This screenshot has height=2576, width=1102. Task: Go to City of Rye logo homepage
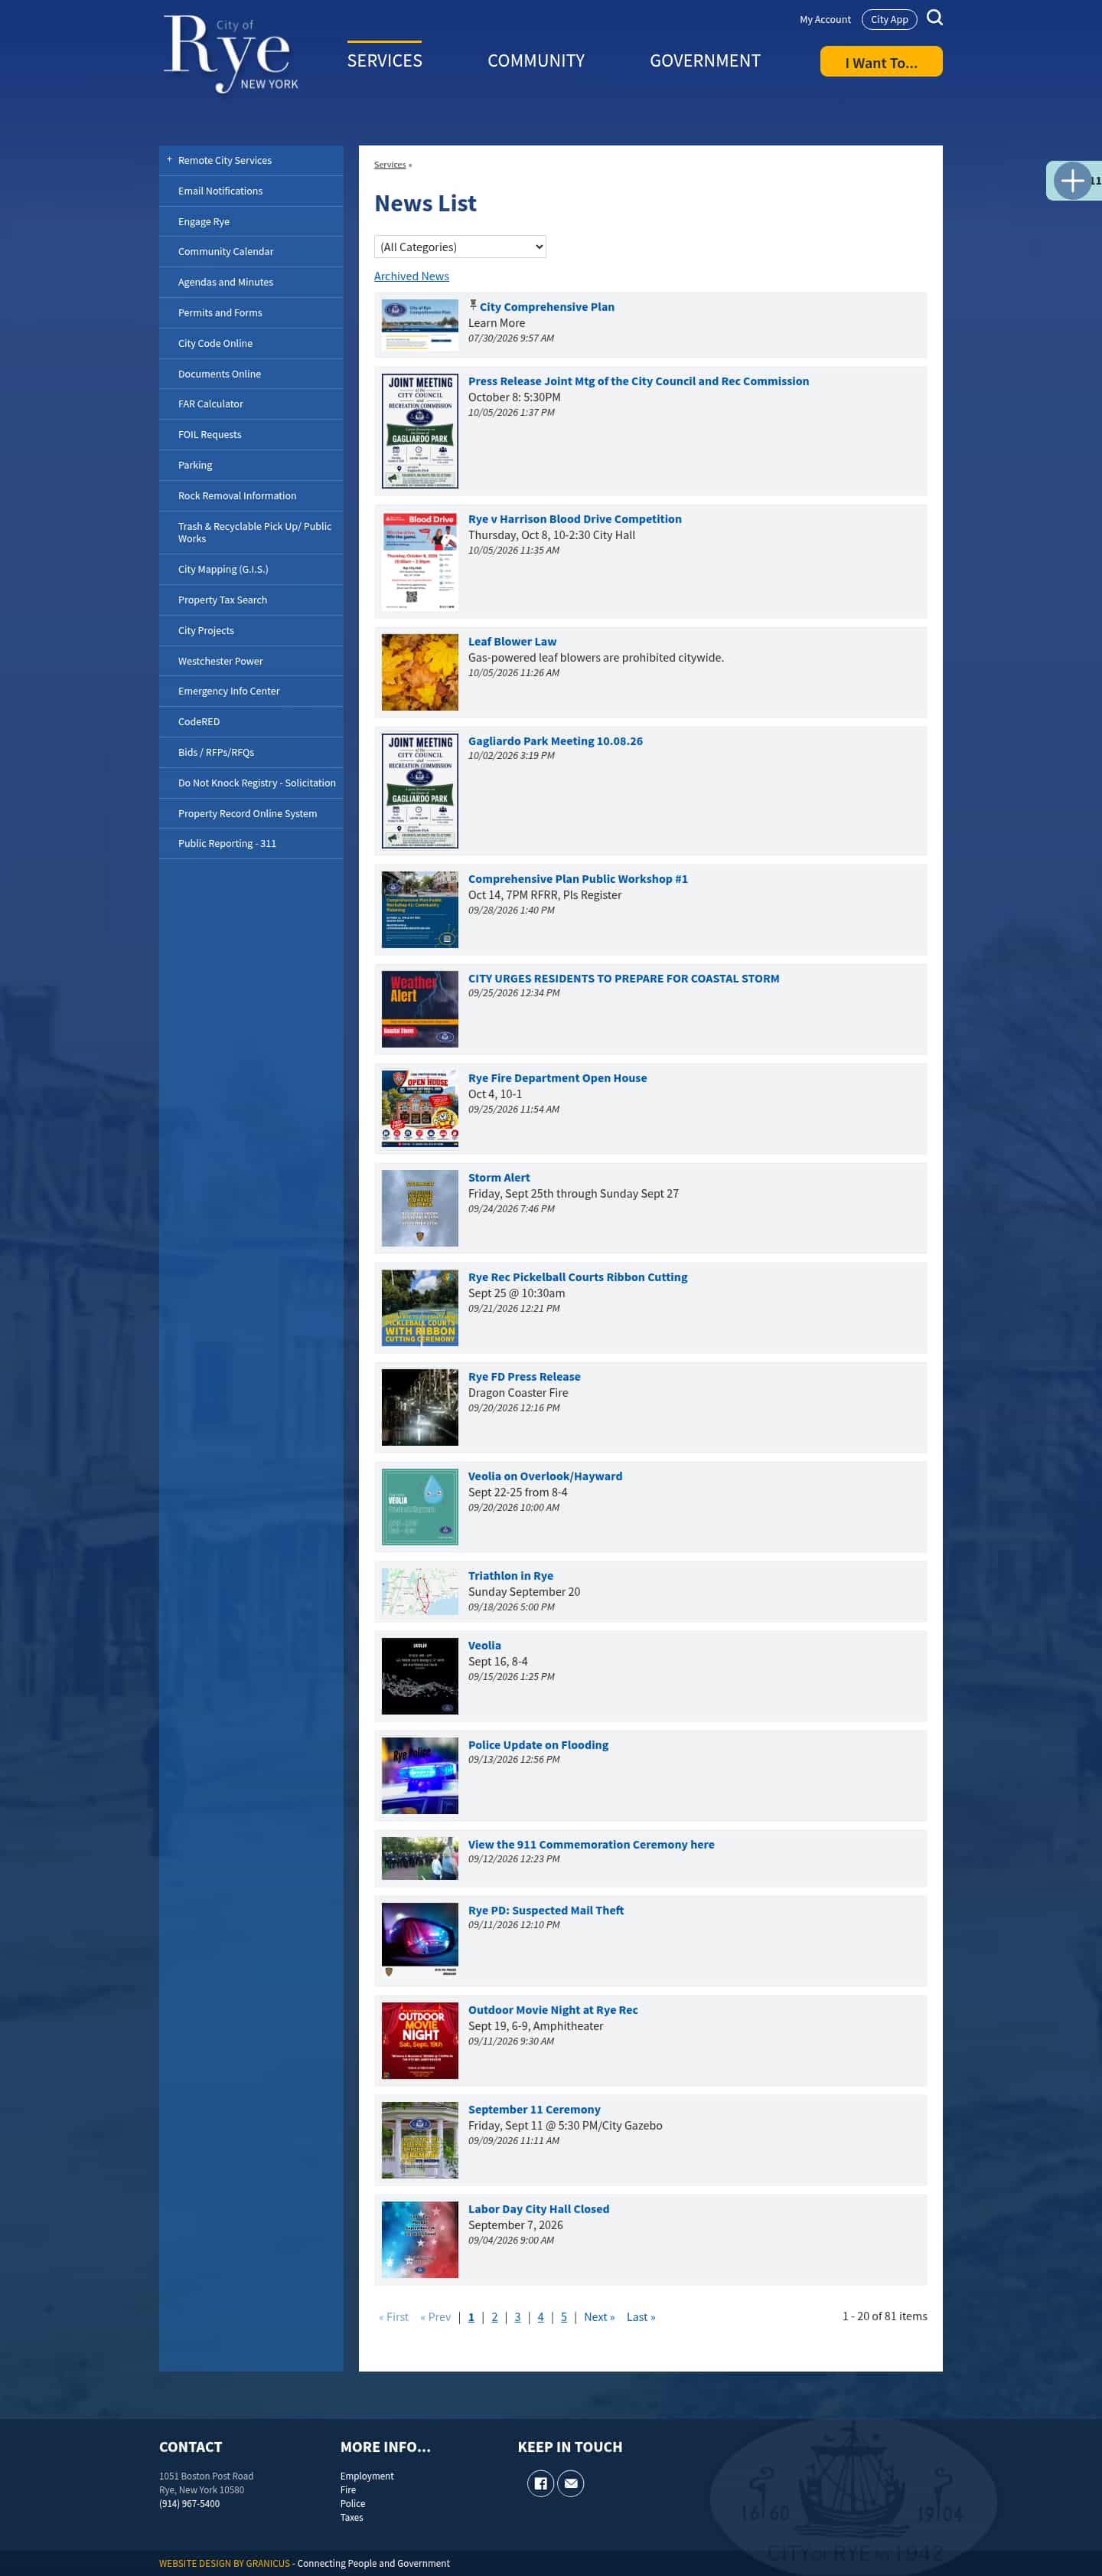pos(232,54)
